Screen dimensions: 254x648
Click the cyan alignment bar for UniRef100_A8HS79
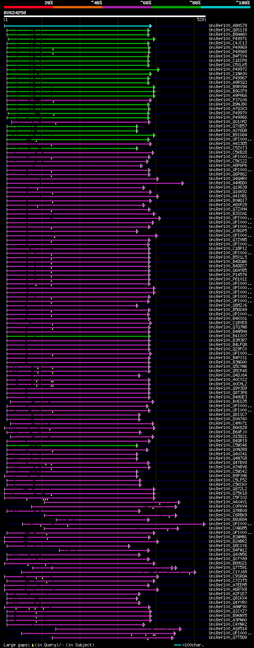pos(78,26)
